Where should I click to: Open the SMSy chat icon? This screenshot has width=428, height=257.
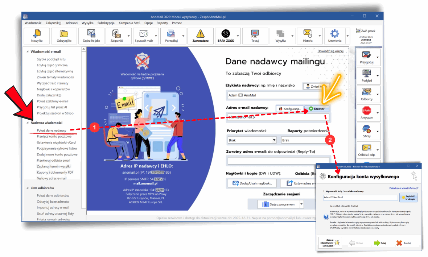tap(366, 132)
